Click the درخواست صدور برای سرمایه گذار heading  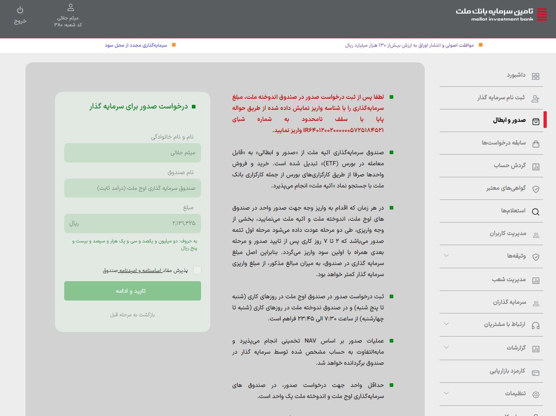click(139, 107)
